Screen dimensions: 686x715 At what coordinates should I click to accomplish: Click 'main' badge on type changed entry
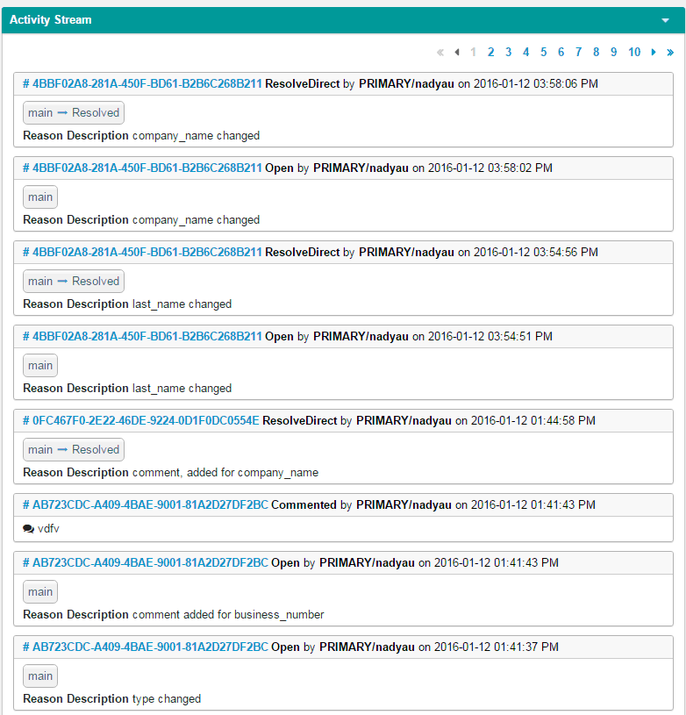40,676
